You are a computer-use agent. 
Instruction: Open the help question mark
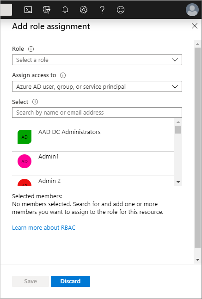[102, 10]
